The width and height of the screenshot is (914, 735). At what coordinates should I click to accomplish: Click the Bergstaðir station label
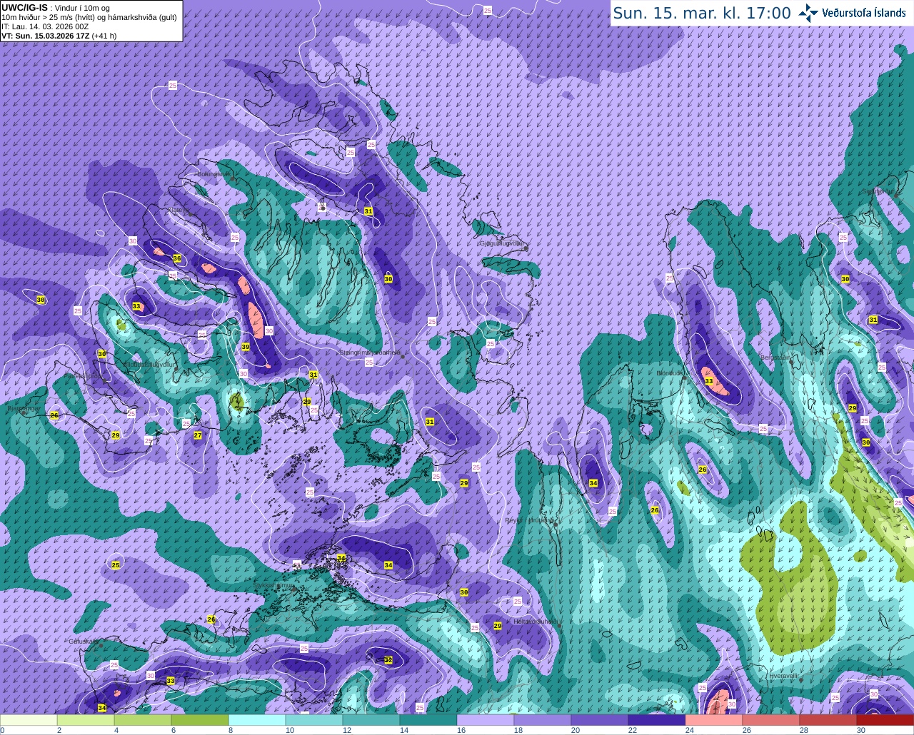coord(775,358)
